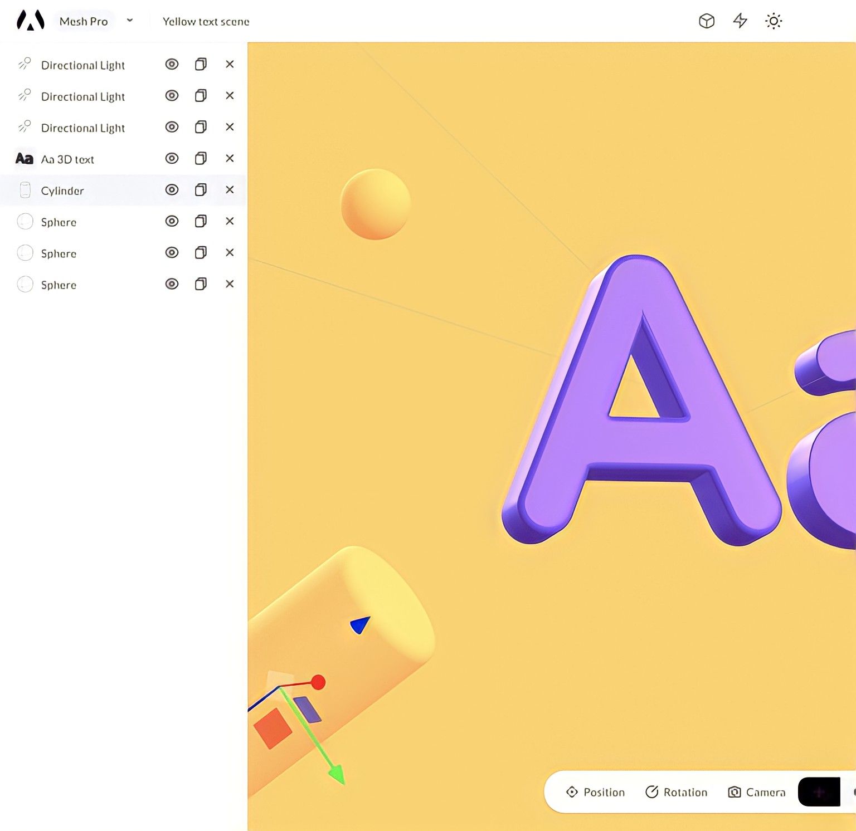Click the sun lighting icon
The image size is (856, 831).
click(x=773, y=21)
